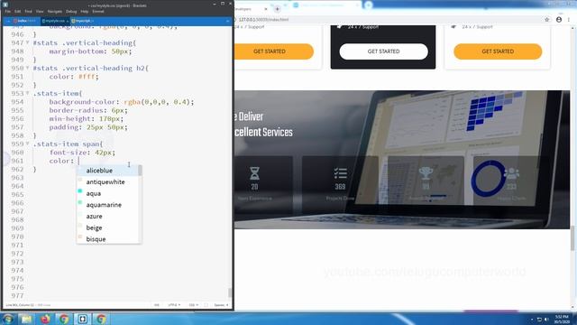Click the Brackets code editor scrollbar

[x=230, y=292]
